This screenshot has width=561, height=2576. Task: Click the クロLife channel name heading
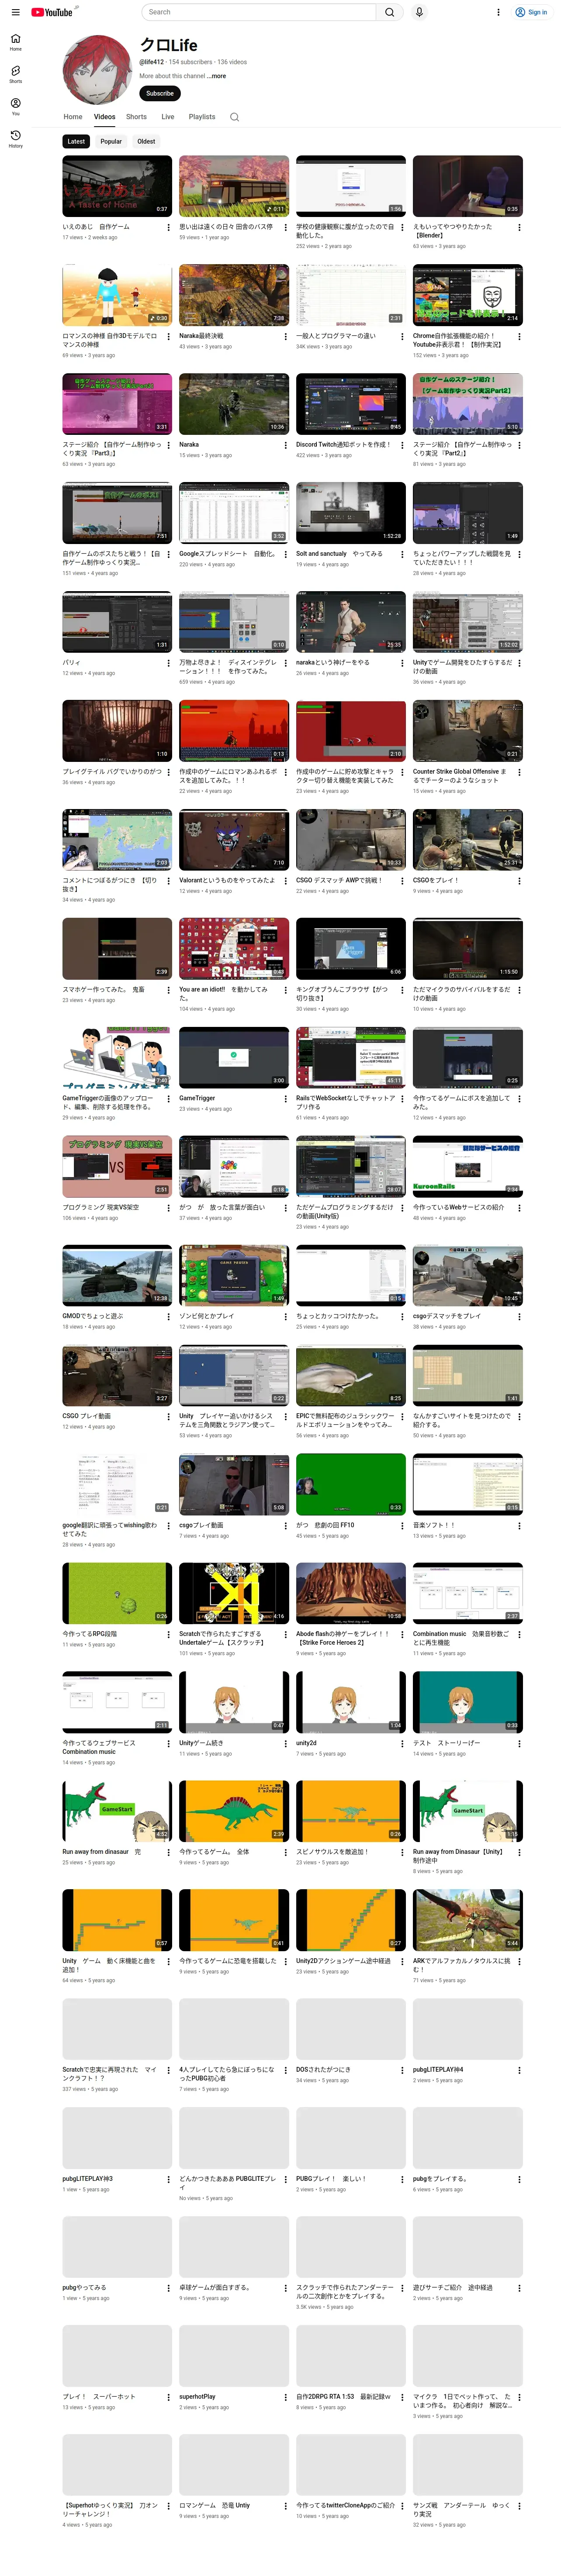click(168, 45)
